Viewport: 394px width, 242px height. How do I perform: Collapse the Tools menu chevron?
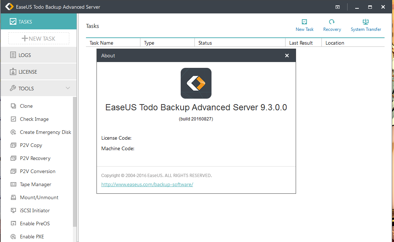pos(68,88)
